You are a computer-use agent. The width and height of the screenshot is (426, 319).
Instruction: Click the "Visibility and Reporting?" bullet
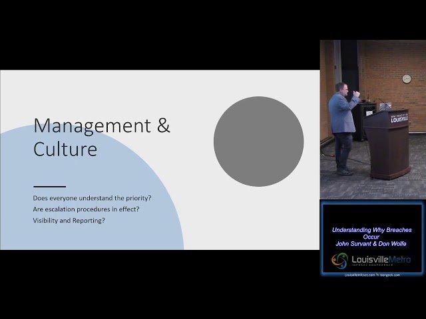69,221
